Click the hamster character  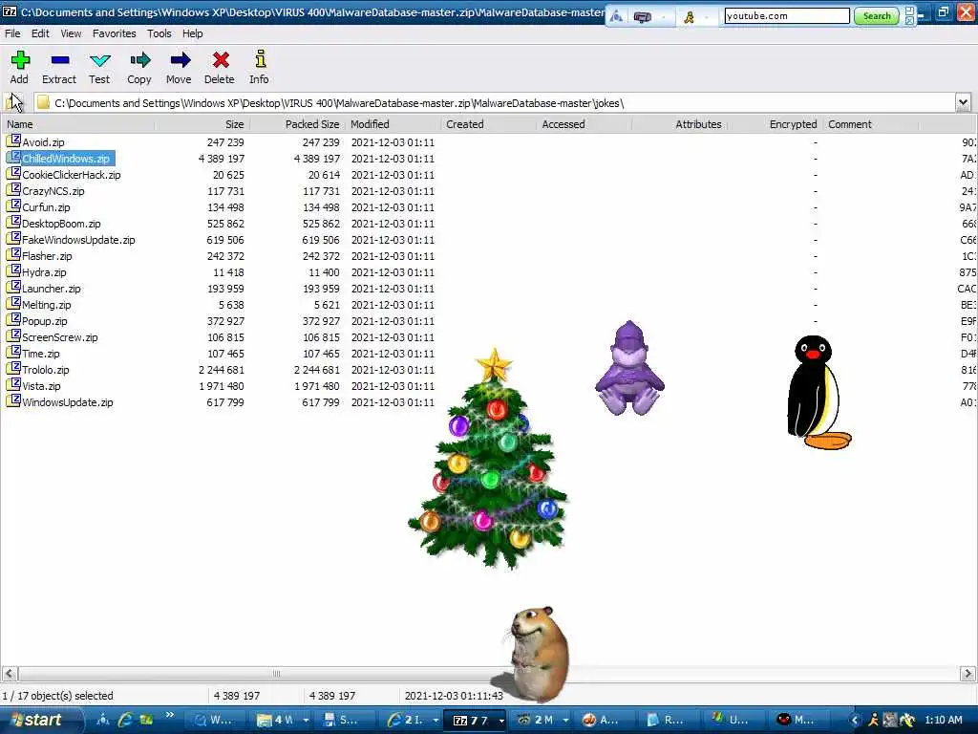tap(537, 652)
